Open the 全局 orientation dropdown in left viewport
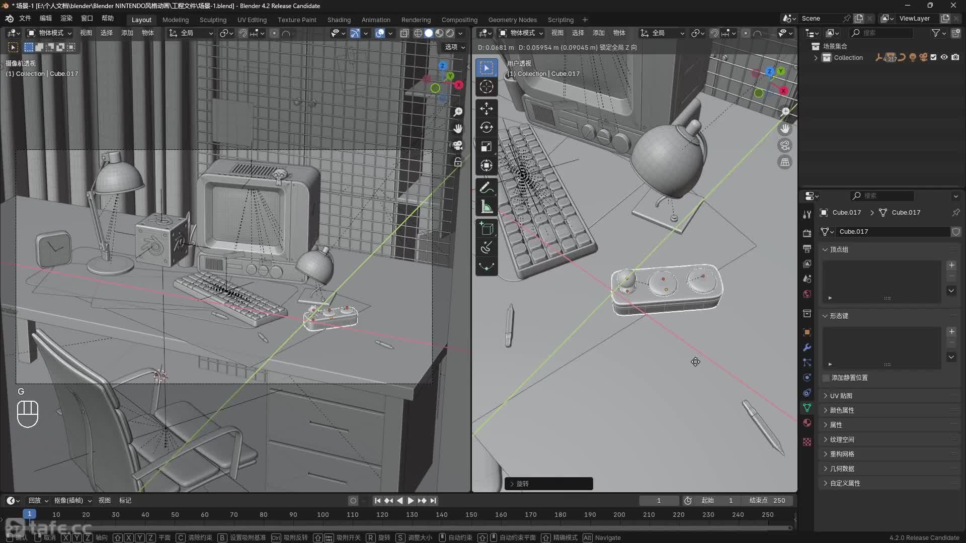This screenshot has height=543, width=966. 191,33
